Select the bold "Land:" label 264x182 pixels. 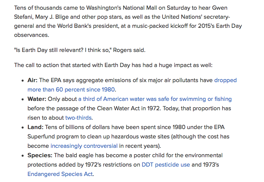(x=35, y=127)
